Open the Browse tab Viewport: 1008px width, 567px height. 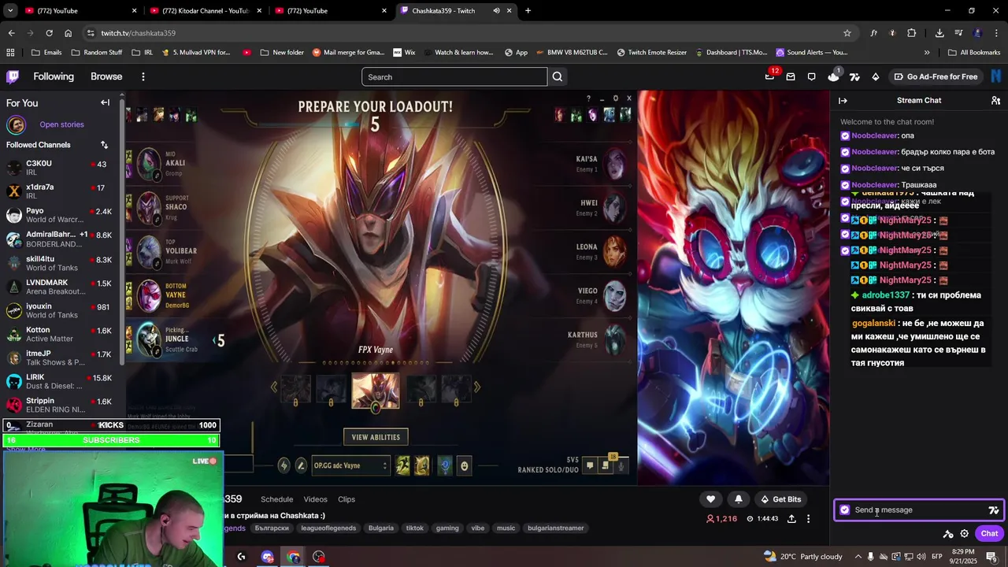coord(106,76)
